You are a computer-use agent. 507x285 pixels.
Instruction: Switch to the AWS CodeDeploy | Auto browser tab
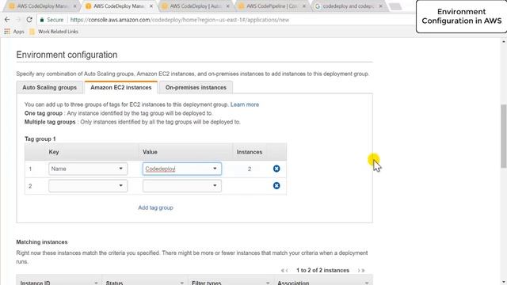(x=195, y=6)
